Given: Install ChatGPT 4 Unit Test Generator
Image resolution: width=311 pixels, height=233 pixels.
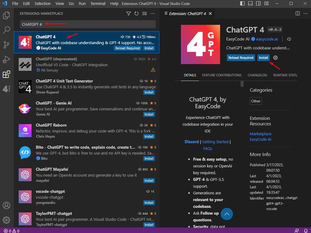Looking at the screenshot, I should tap(149, 92).
